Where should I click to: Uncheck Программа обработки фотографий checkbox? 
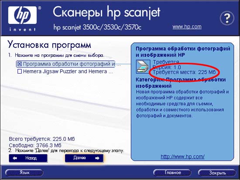coord(20,64)
